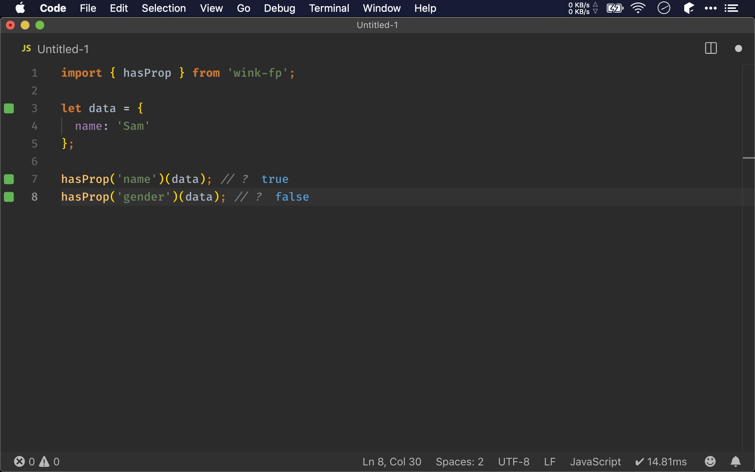Click the battery charging icon

coord(615,8)
